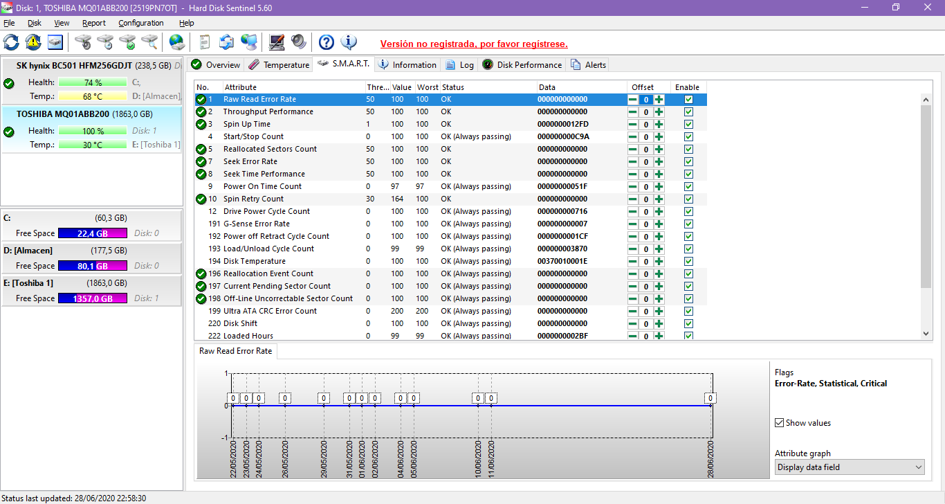
Task: Click the refresh disk status toolbar icon
Action: pos(11,42)
